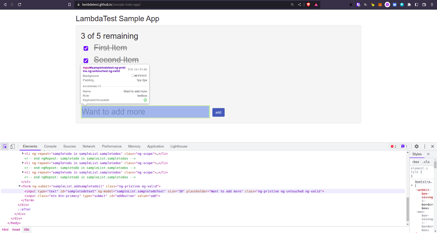Screen dimensions: 437x233
Task: Click the yellow broom extension icon
Action: (373, 5)
